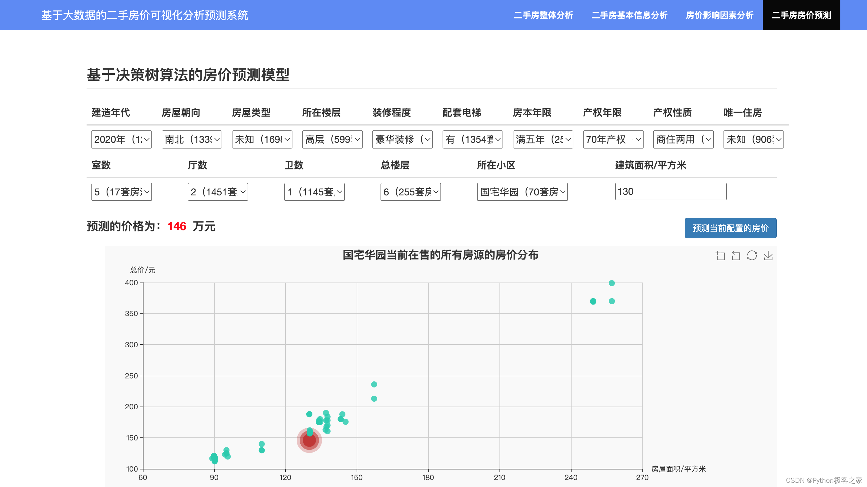Click the 预测当前配置的房价 button
The image size is (867, 487).
click(731, 228)
